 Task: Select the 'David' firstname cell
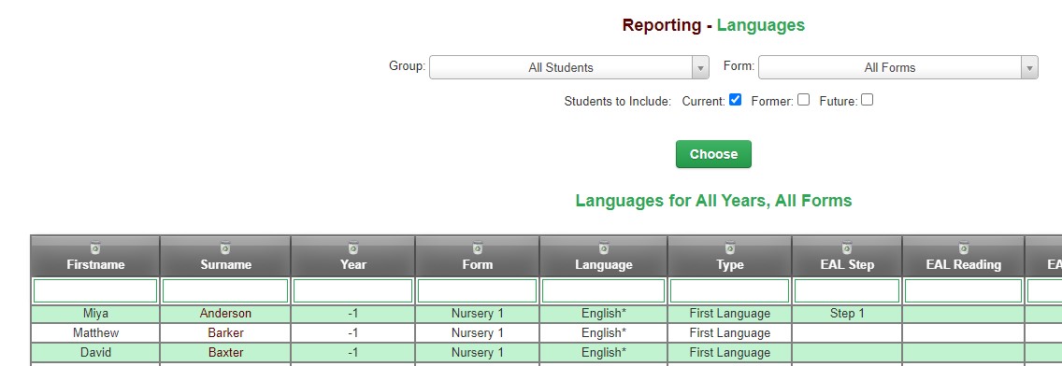pos(95,353)
